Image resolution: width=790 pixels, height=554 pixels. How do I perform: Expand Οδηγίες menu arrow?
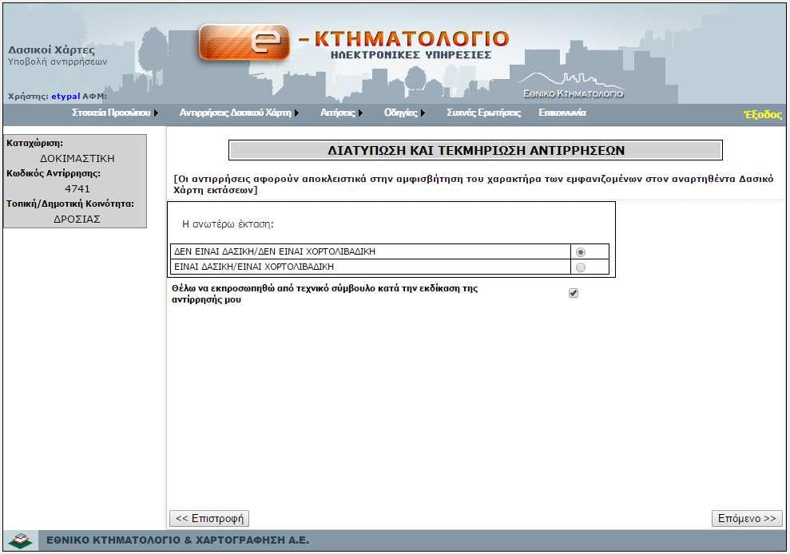click(x=423, y=113)
